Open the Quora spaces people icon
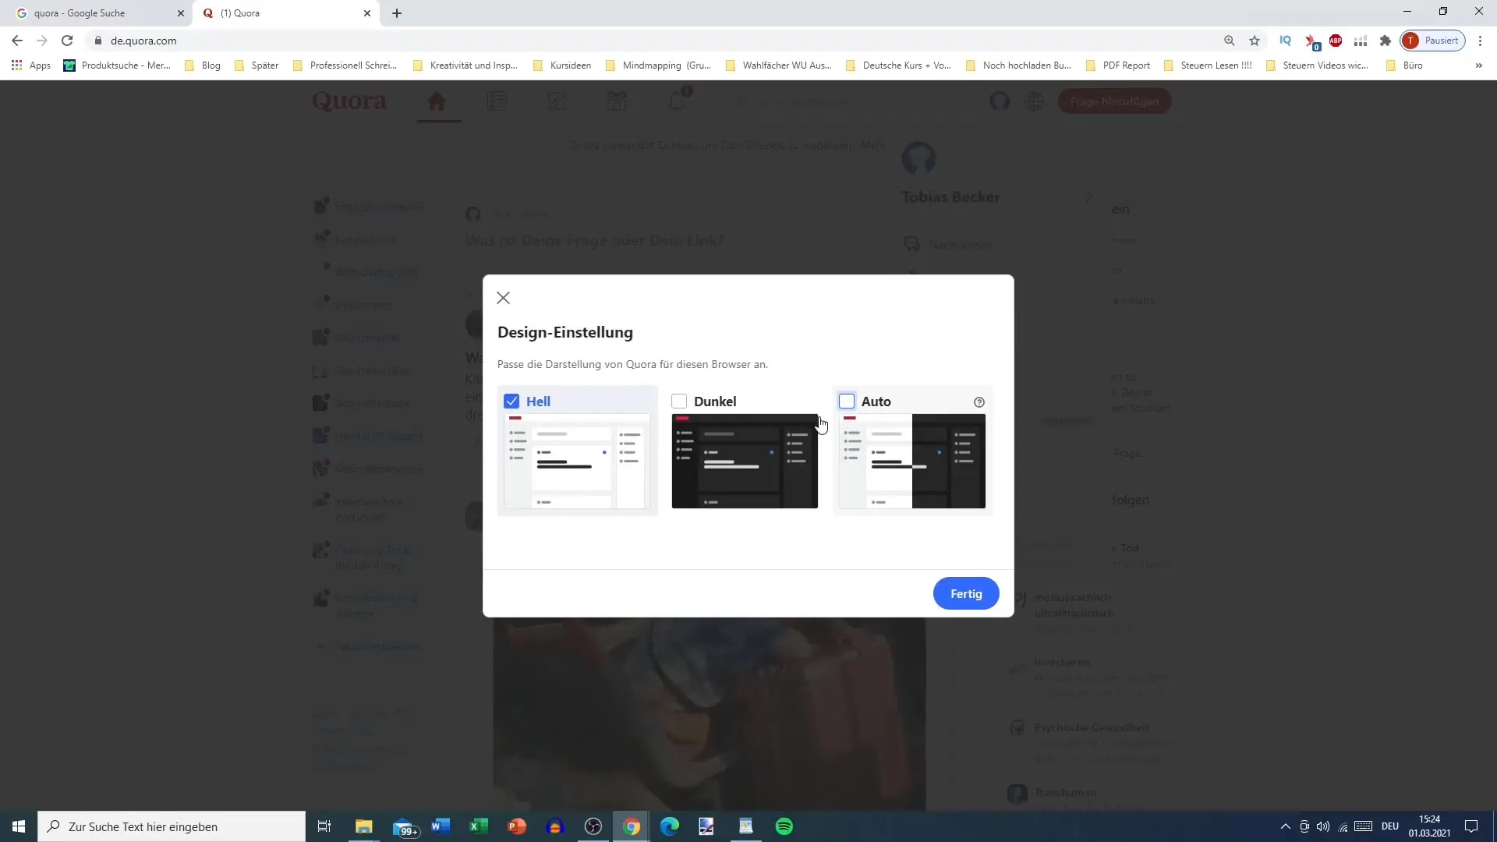Image resolution: width=1497 pixels, height=842 pixels. (x=617, y=101)
